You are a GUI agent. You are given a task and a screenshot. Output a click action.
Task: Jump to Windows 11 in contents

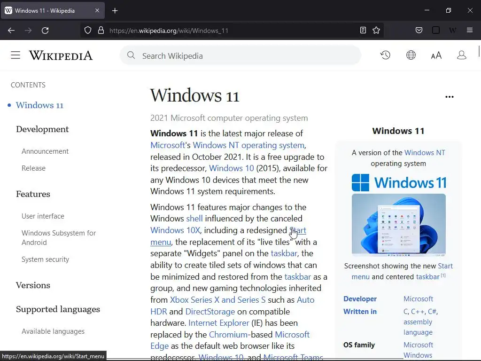pos(39,105)
